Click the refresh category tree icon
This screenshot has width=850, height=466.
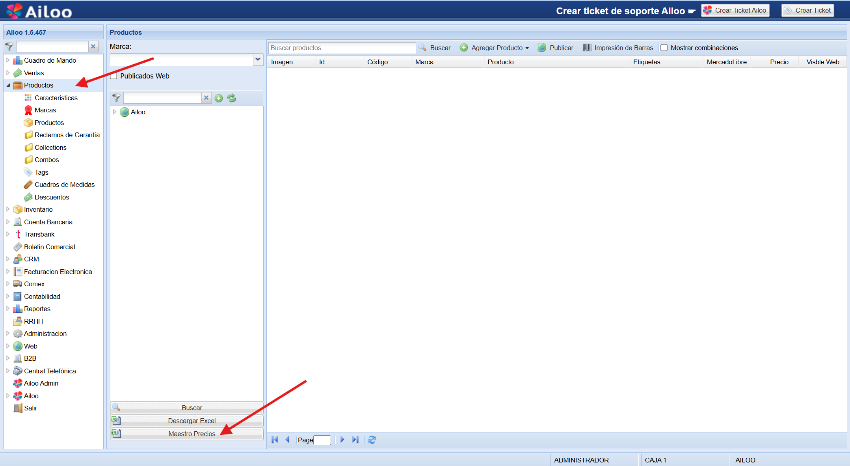(232, 98)
